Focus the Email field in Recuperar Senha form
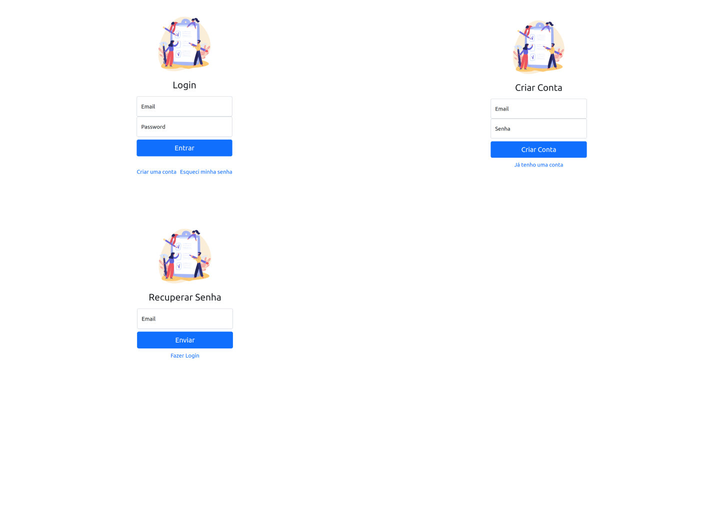Screen dimensions: 720x512 tap(185, 318)
